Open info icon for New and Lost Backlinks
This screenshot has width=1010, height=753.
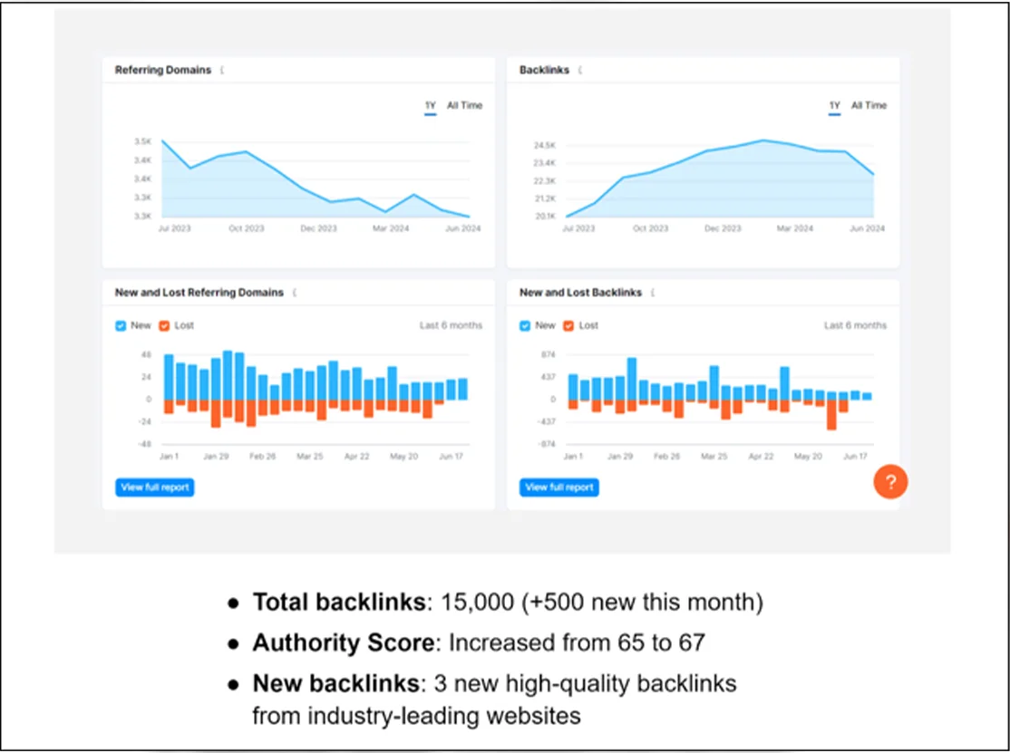click(653, 293)
